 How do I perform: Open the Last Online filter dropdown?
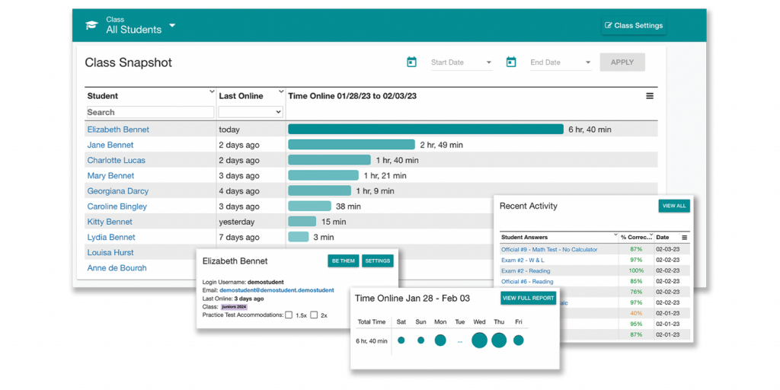tap(251, 112)
